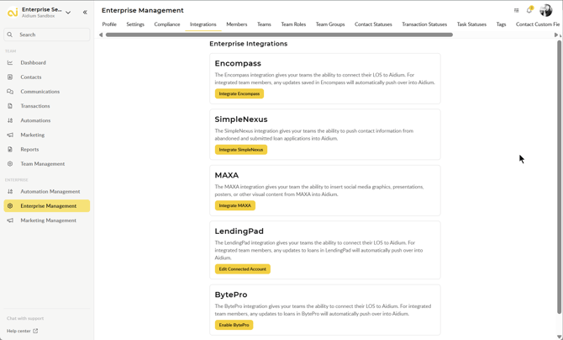Switch to Contact Statuses tab
Image resolution: width=563 pixels, height=340 pixels.
point(373,24)
